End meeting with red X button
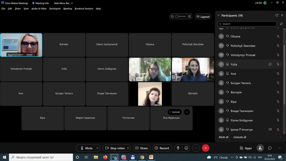 pyautogui.click(x=206, y=148)
